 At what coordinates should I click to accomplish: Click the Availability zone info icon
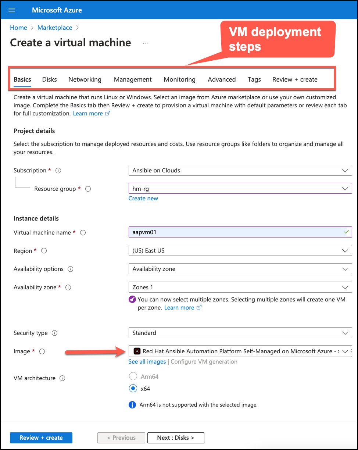(68, 287)
